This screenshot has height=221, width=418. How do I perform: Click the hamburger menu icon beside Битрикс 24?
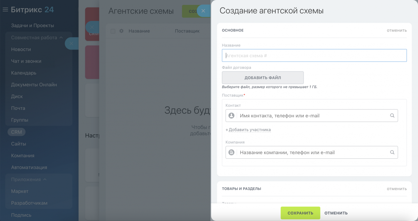(x=5, y=10)
